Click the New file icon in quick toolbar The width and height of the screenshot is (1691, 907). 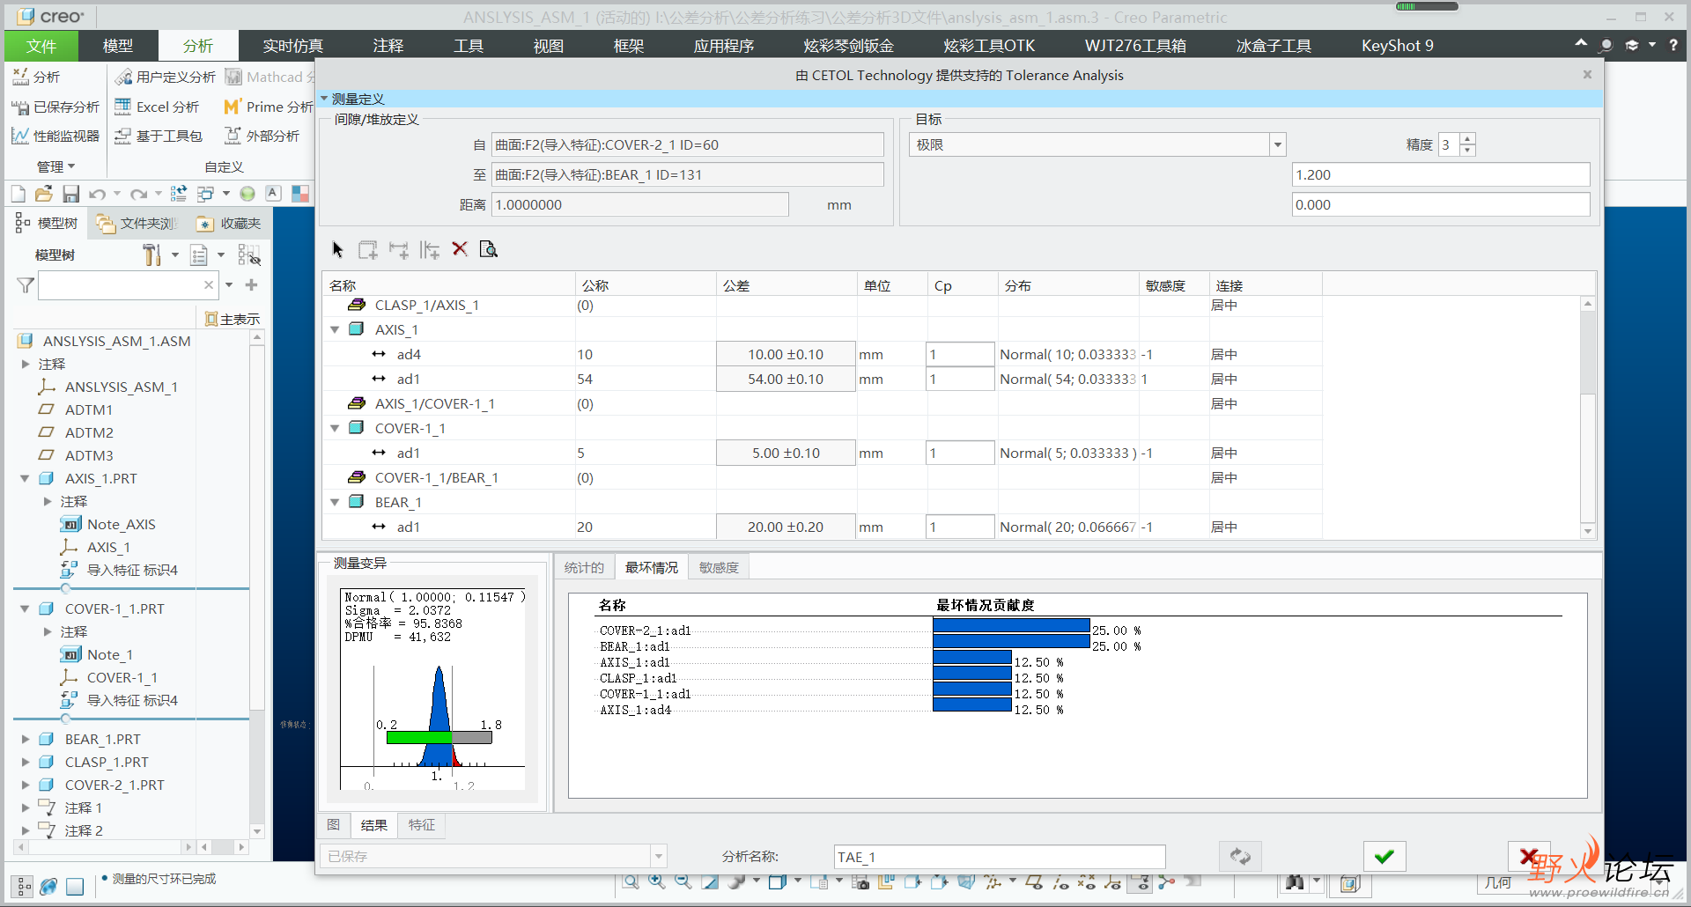point(18,193)
